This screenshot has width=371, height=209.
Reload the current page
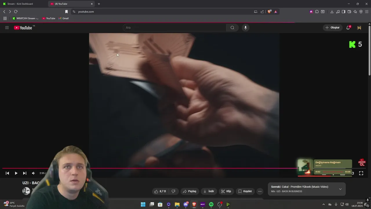click(16, 12)
